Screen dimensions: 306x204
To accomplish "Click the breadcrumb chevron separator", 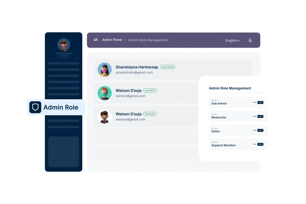I will pos(125,40).
